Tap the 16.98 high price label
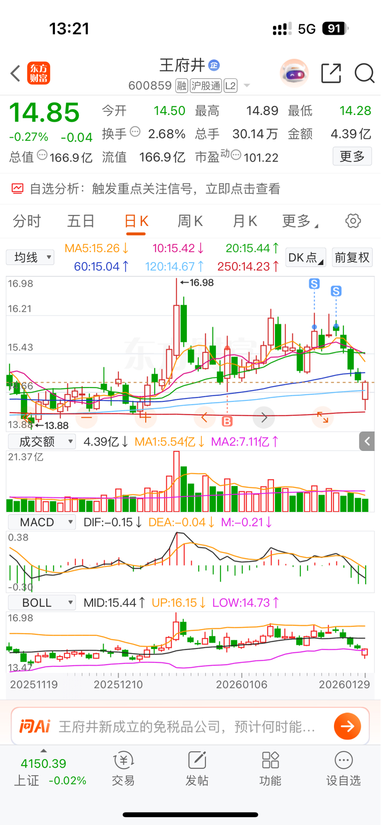The image size is (381, 825). 197,282
